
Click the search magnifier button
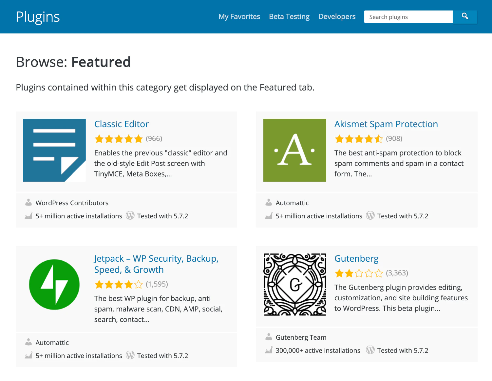pos(465,17)
